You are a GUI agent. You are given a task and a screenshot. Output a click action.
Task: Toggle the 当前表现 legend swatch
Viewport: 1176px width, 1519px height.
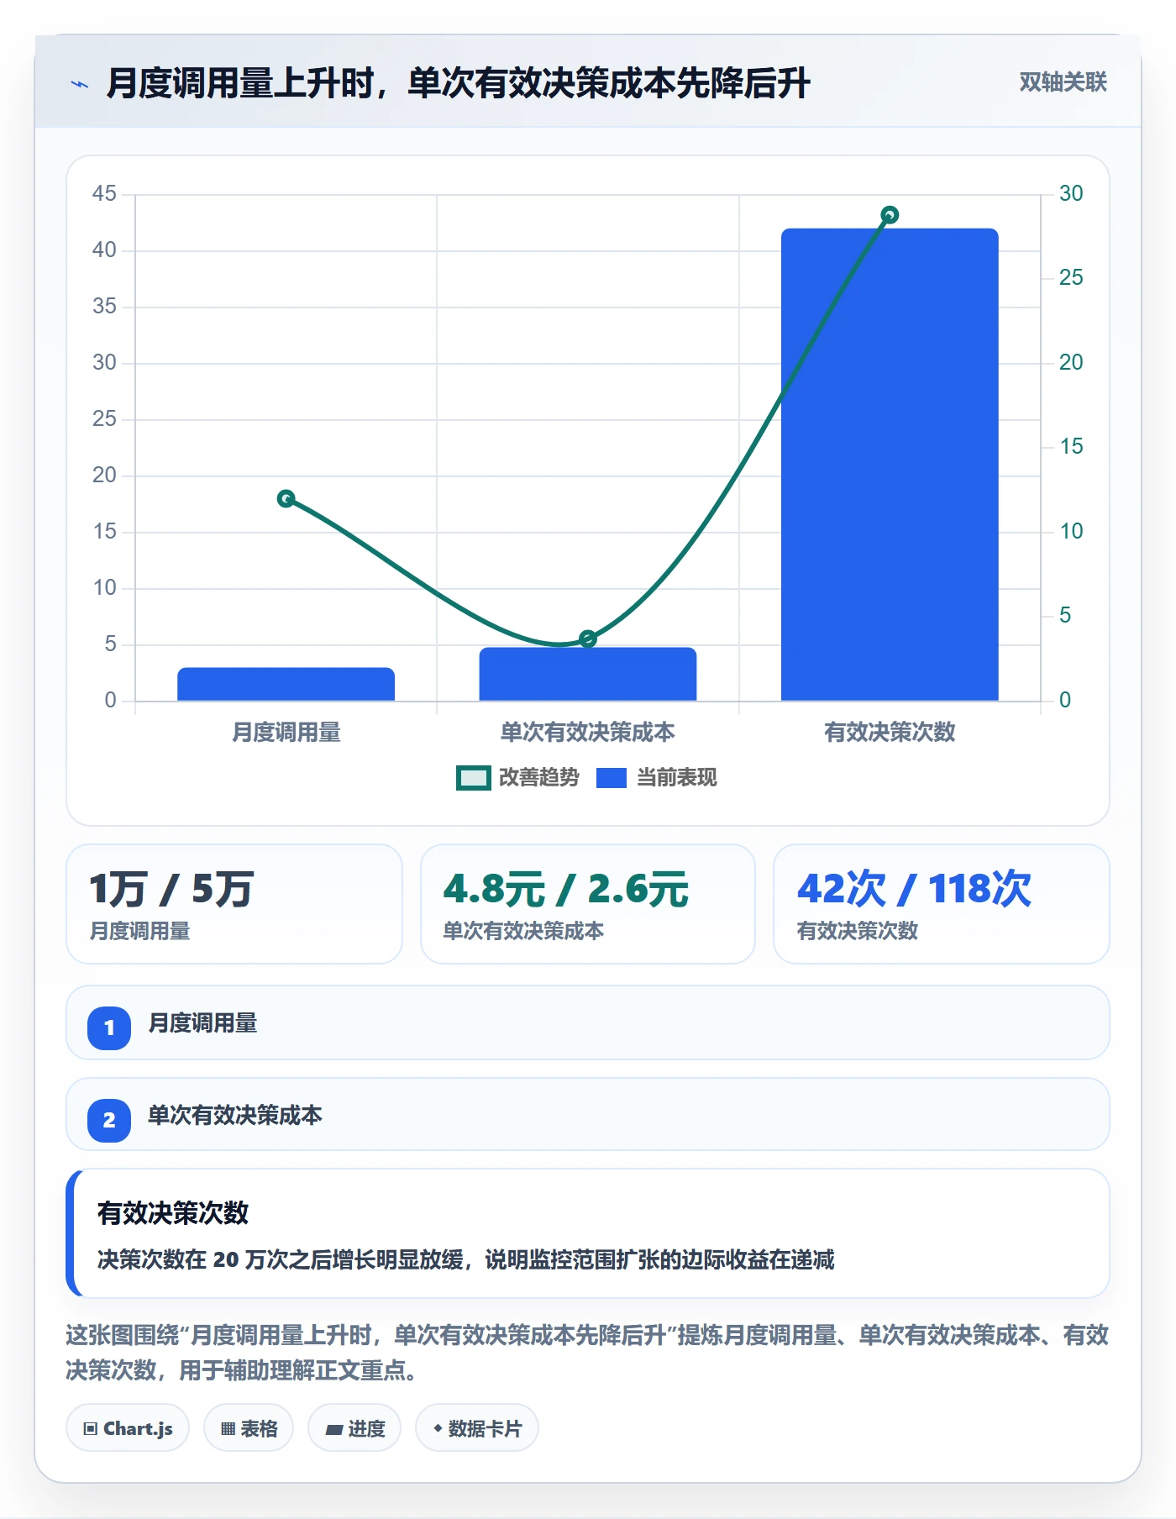[x=611, y=778]
